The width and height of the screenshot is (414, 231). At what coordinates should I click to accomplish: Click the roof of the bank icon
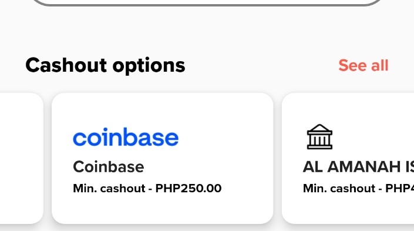tap(319, 129)
